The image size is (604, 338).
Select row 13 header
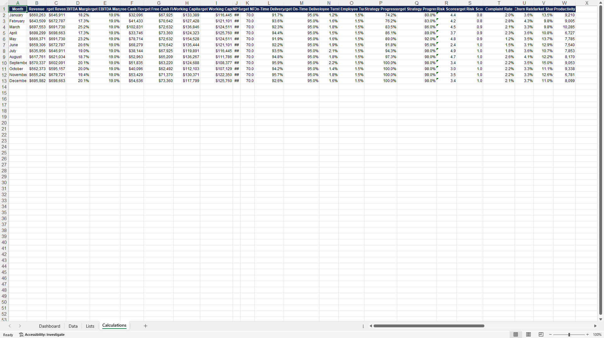[x=4, y=81]
